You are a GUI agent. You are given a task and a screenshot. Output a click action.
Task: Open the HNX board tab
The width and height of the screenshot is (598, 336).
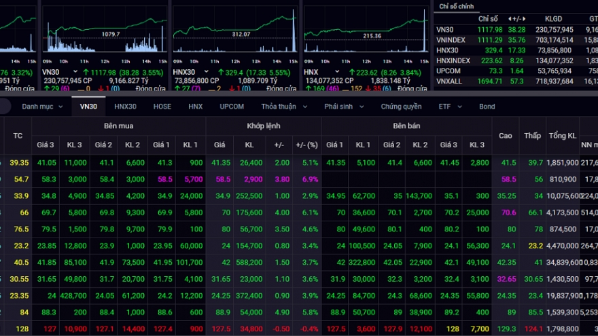pyautogui.click(x=196, y=107)
